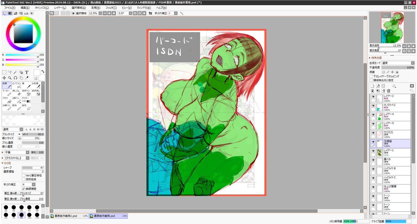Screen dimensions: 417x224
Task: Uncheck 曲線補間 checkbox
Action: [x=23, y=189]
